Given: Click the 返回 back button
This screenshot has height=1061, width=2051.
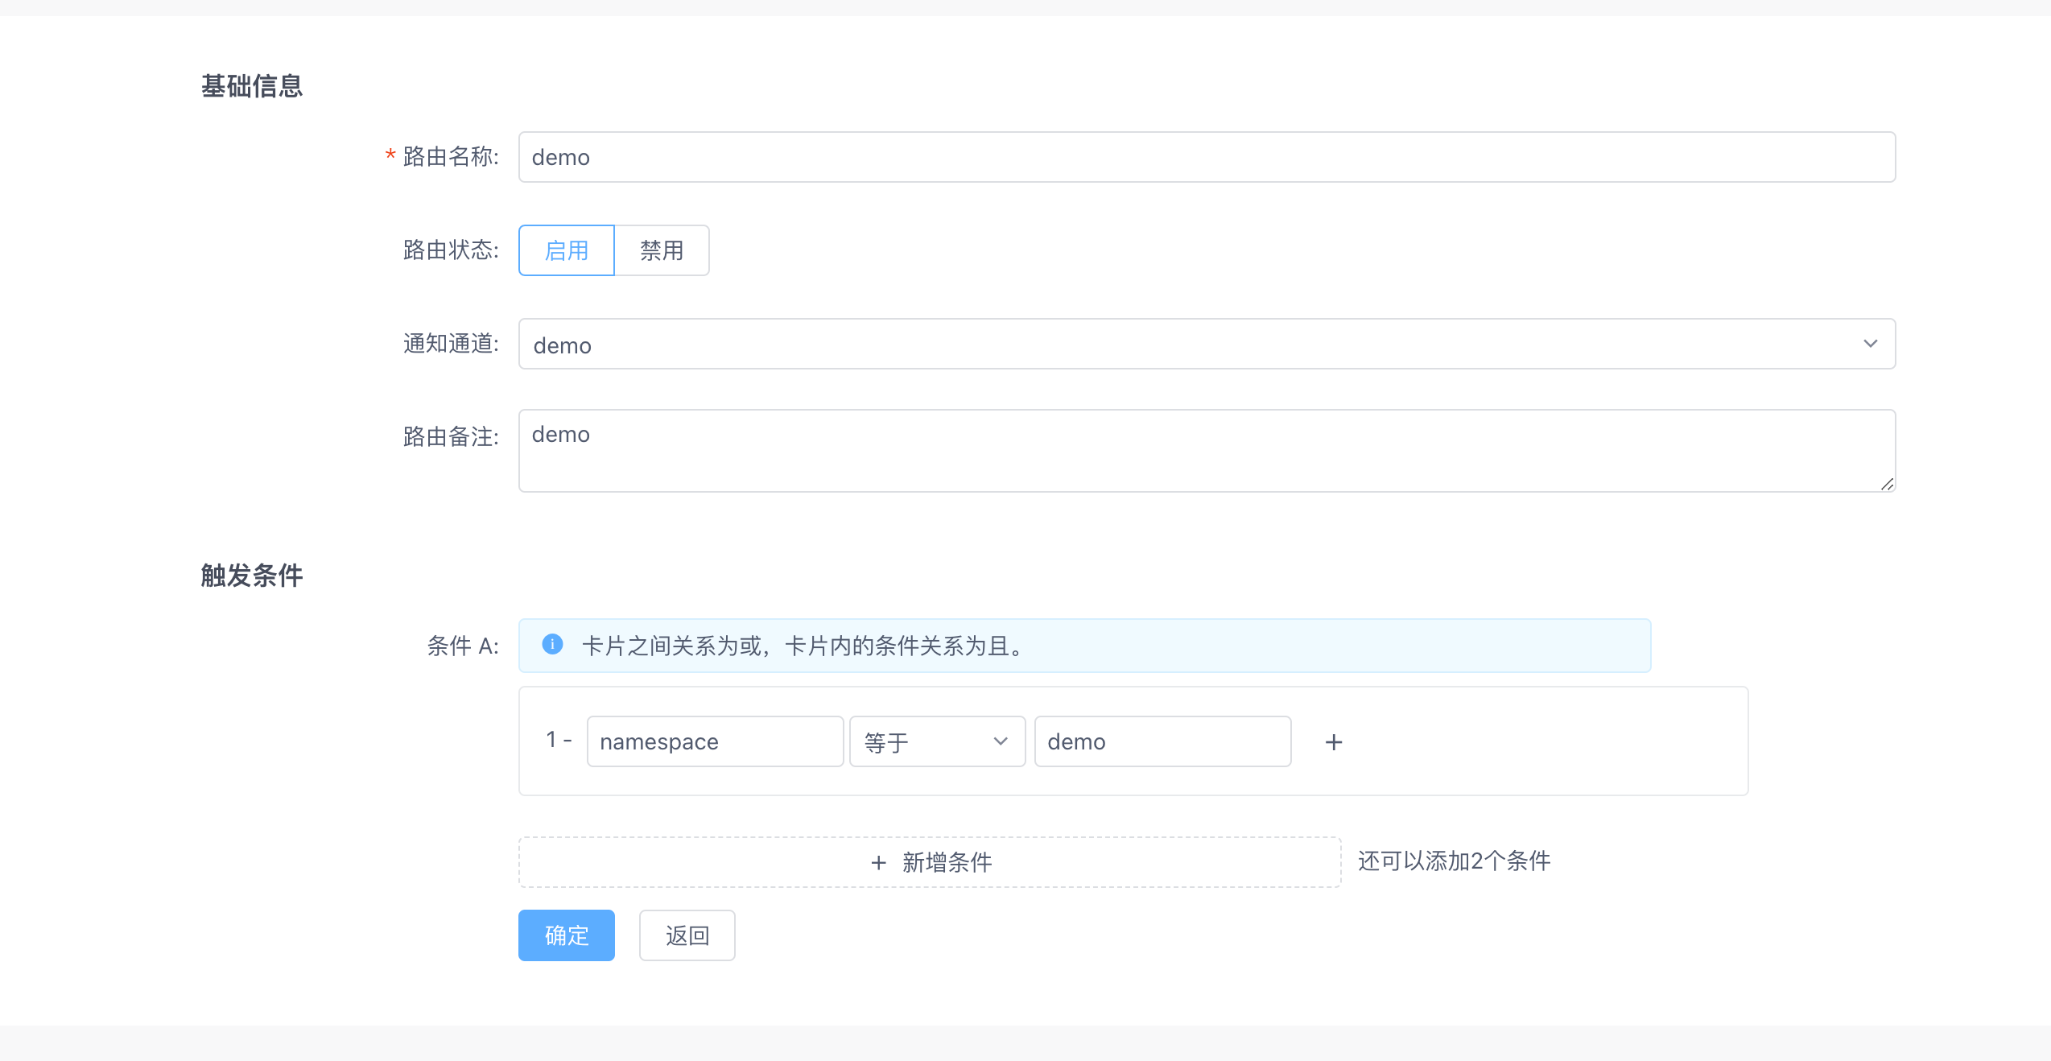Looking at the screenshot, I should point(687,935).
